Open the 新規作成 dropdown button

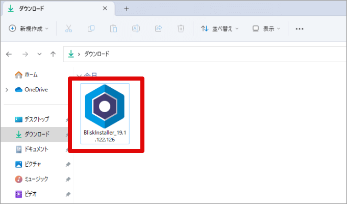pyautogui.click(x=29, y=29)
